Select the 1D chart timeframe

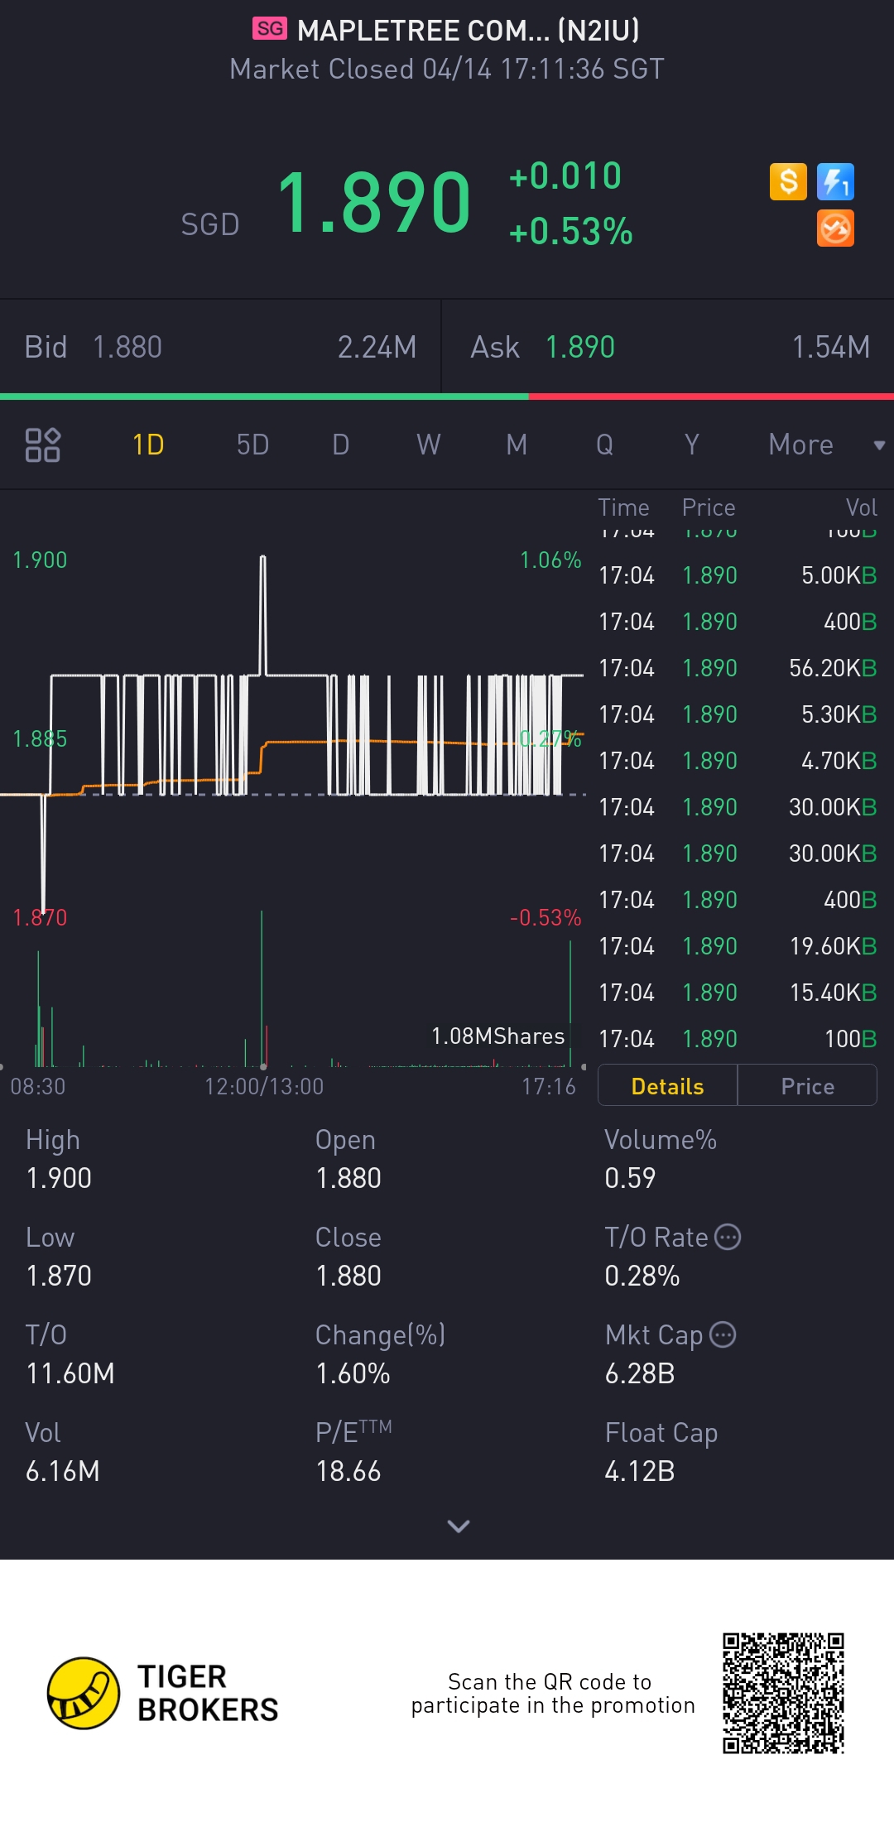tap(148, 445)
